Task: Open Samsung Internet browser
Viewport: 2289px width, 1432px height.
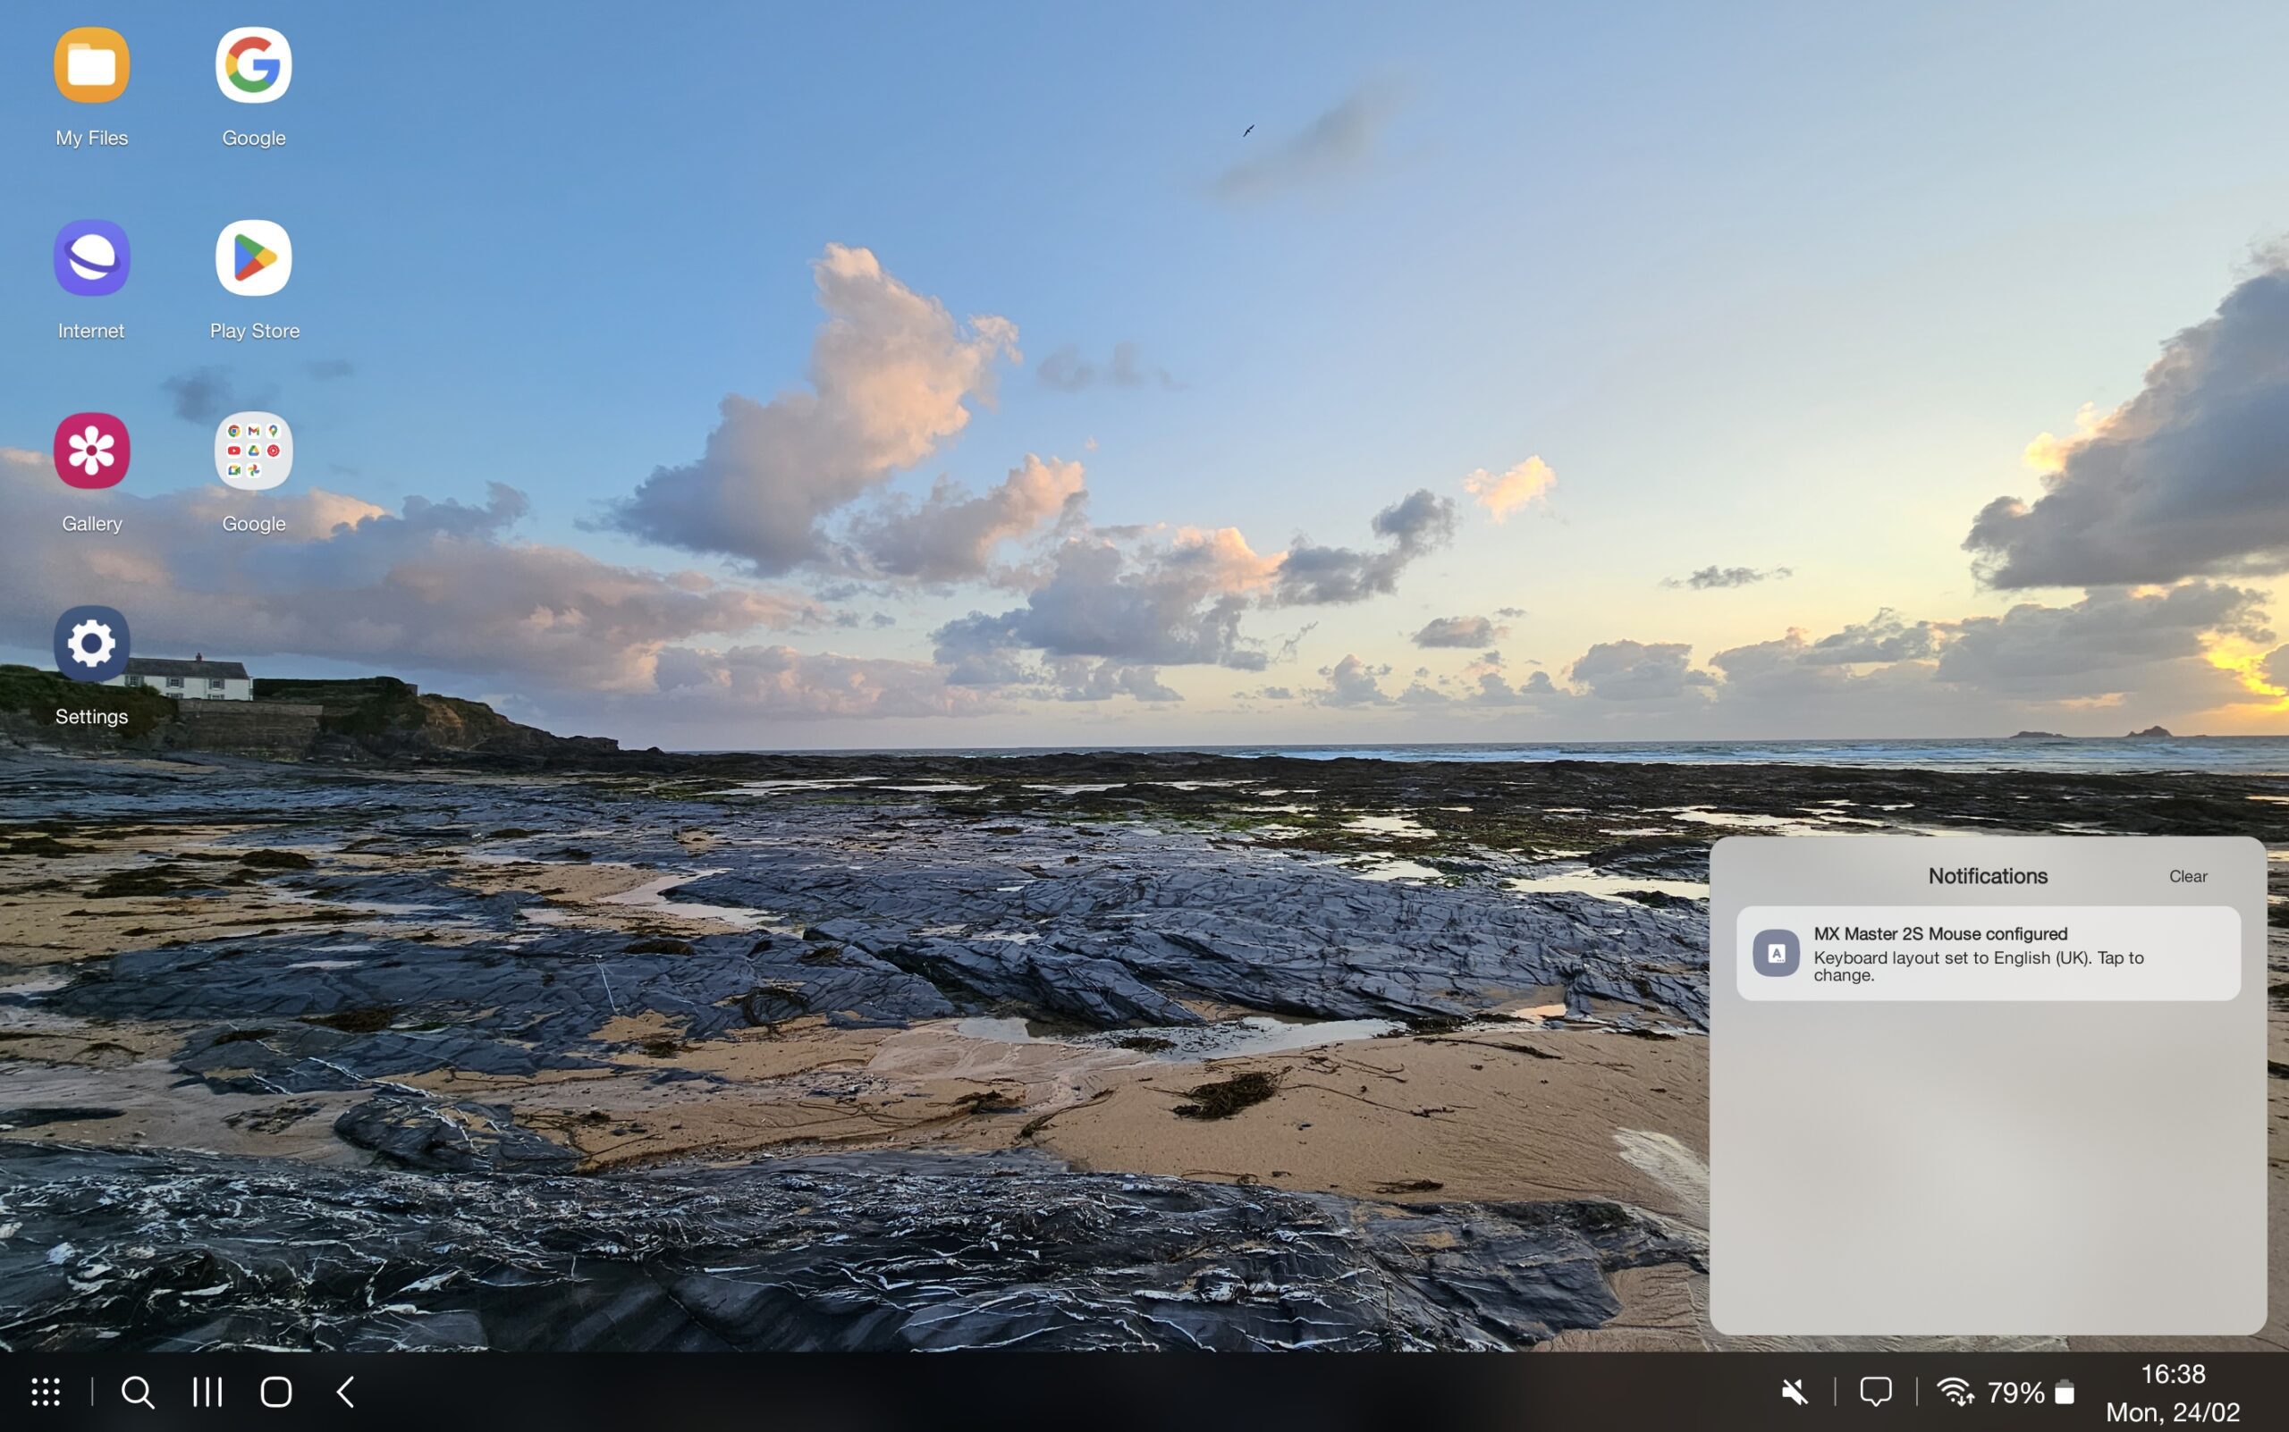Action: pos(91,257)
